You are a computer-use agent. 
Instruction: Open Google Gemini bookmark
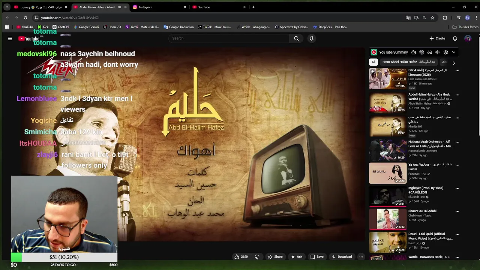[86, 27]
